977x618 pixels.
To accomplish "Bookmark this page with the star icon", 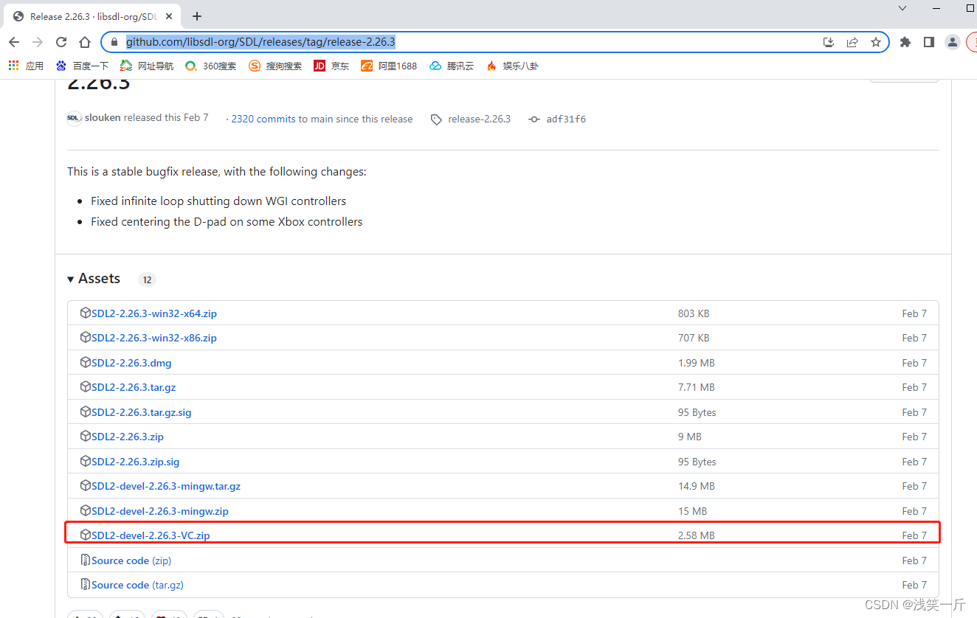I will (x=876, y=42).
